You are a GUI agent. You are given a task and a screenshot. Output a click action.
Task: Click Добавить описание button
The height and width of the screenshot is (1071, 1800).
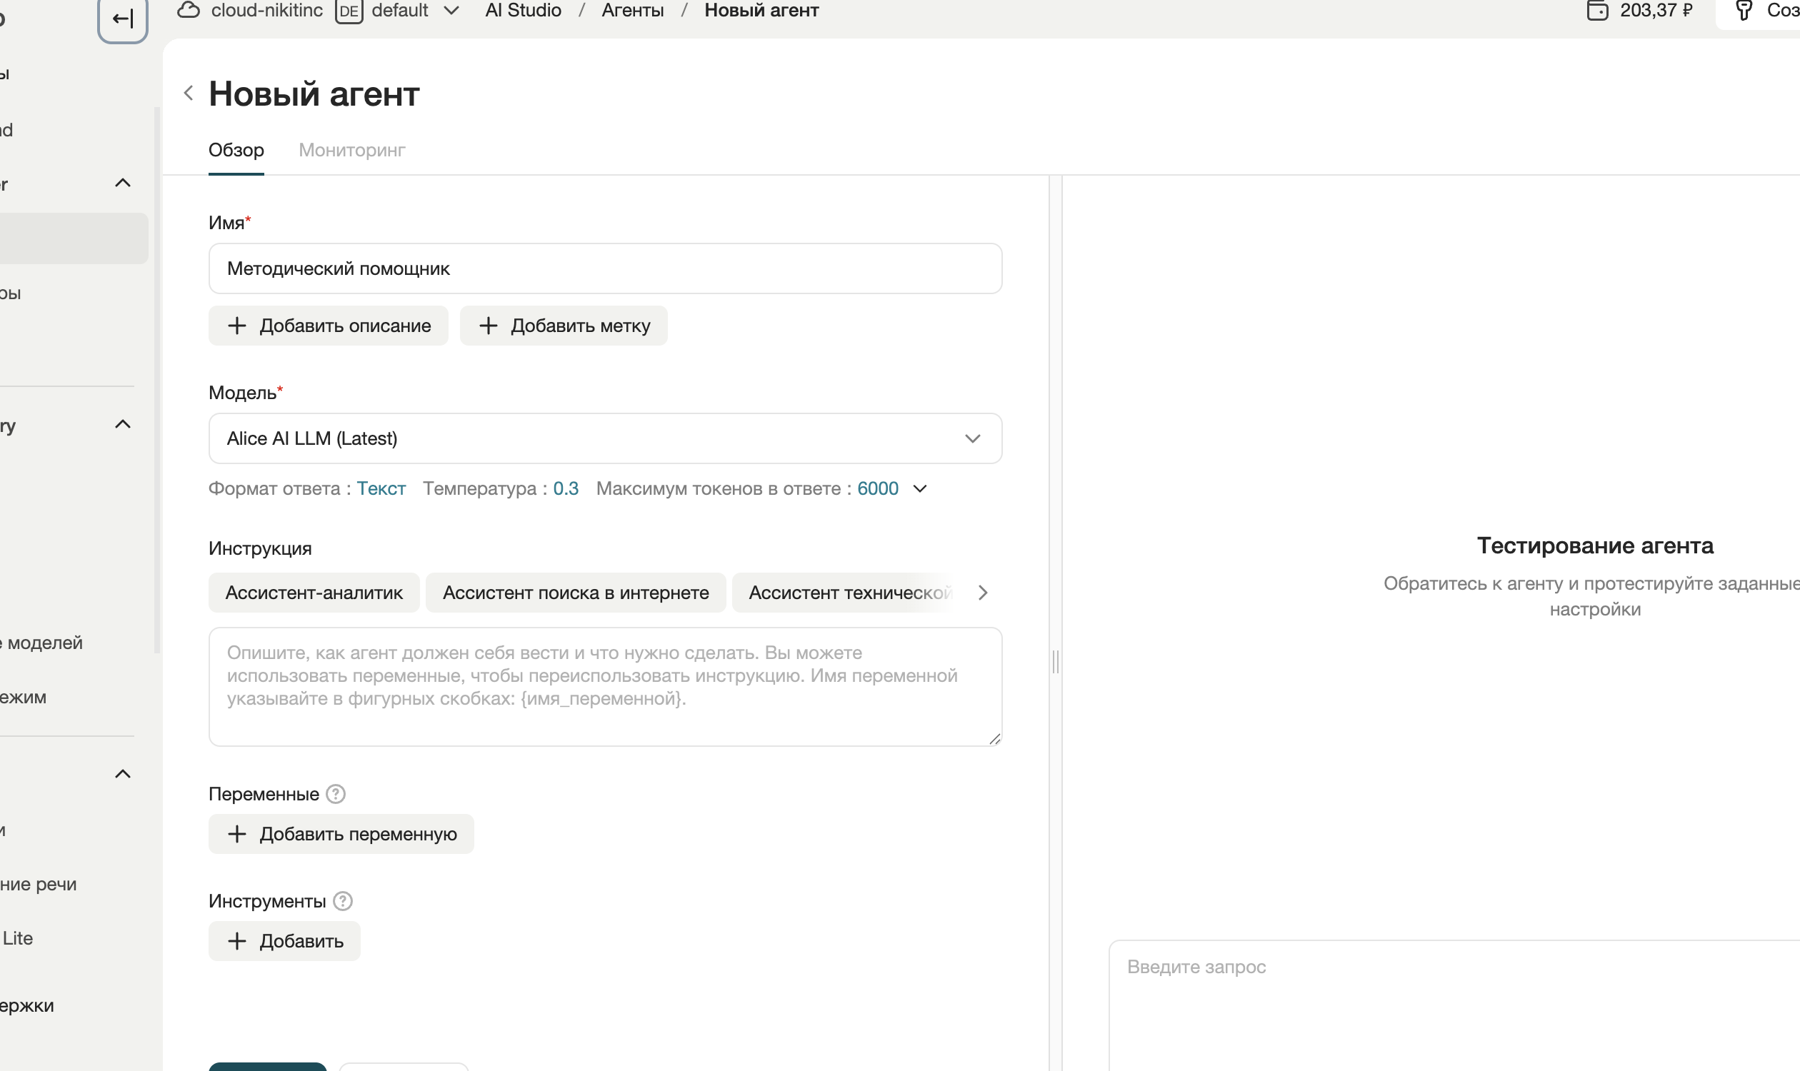point(328,326)
